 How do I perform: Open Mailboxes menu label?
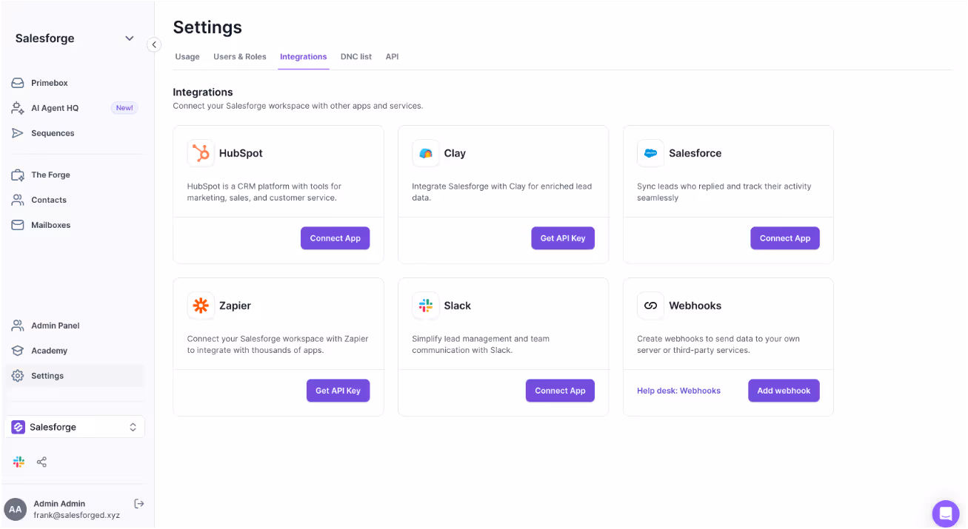(x=50, y=225)
